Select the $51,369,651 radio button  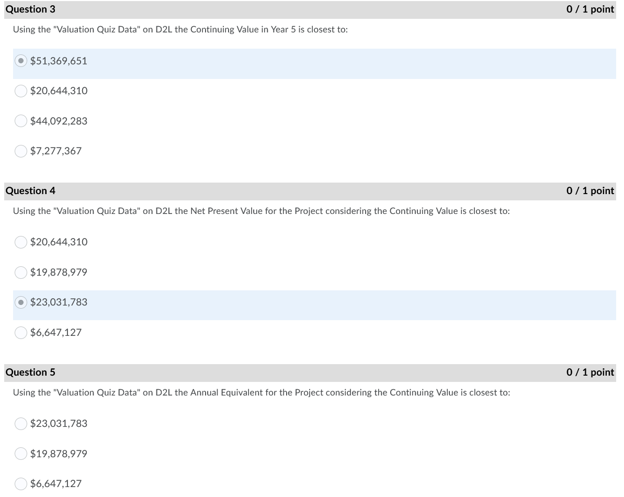[x=21, y=61]
